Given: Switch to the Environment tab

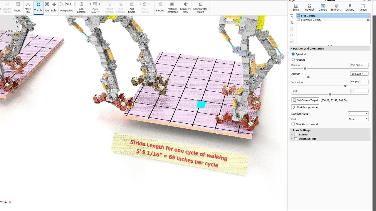Looking at the screenshot, I should coord(336,7).
